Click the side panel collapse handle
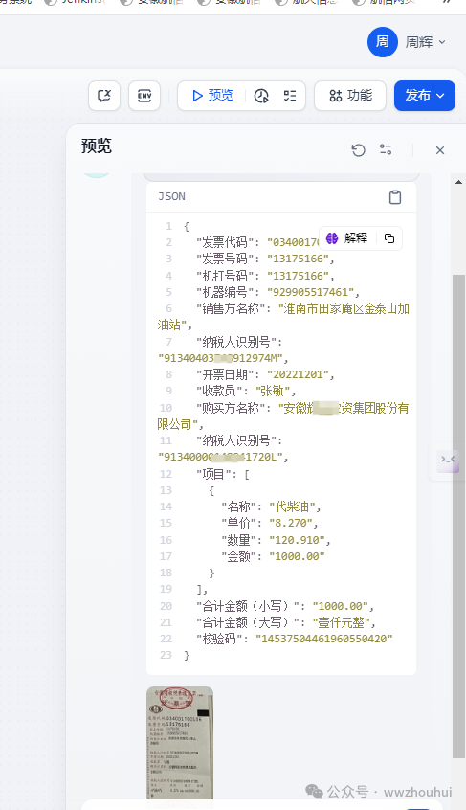The image size is (466, 810). (x=447, y=460)
